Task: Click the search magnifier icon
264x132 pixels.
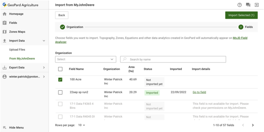Action: tap(125, 59)
